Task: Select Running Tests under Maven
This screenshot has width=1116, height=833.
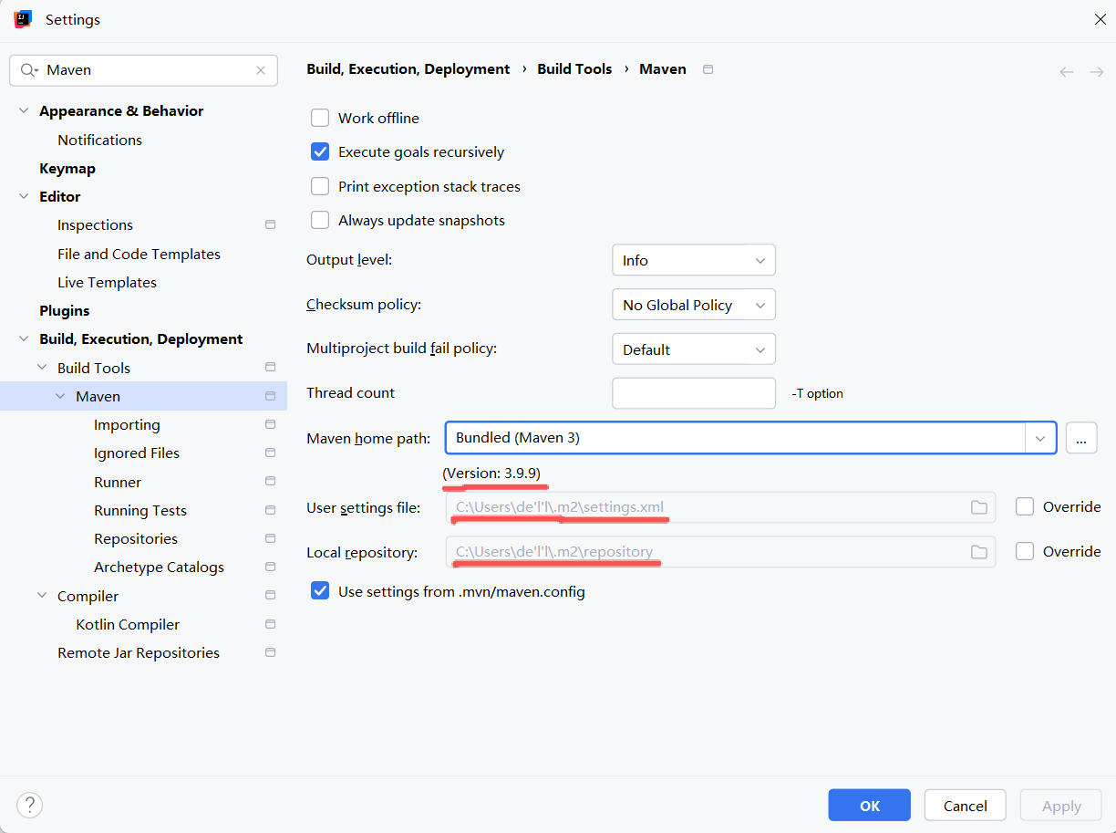Action: point(140,510)
